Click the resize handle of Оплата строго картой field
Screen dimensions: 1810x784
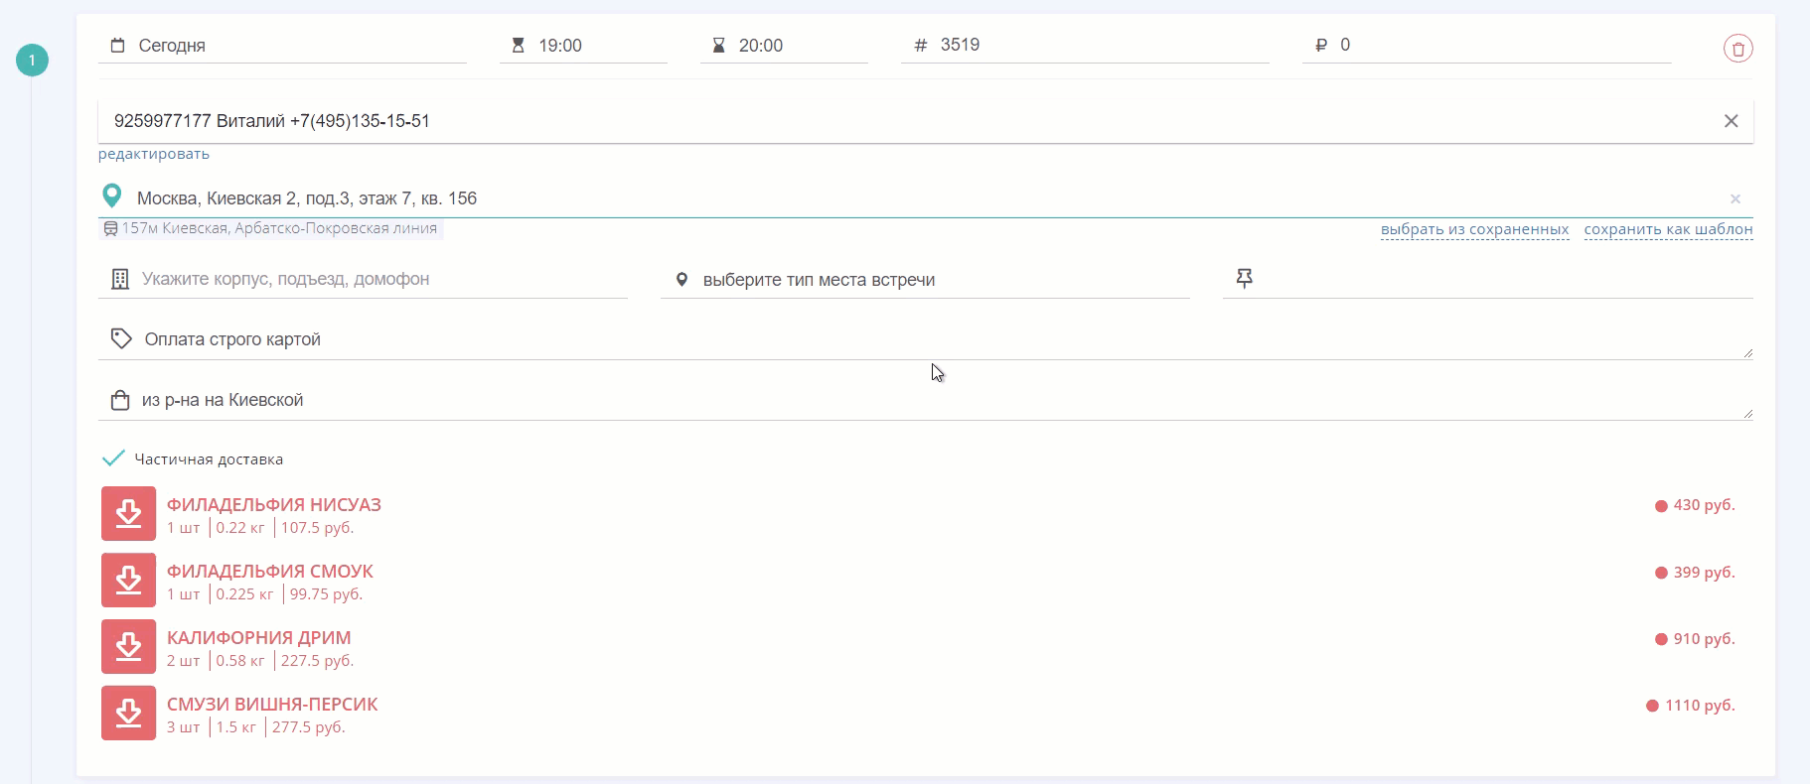point(1747,353)
